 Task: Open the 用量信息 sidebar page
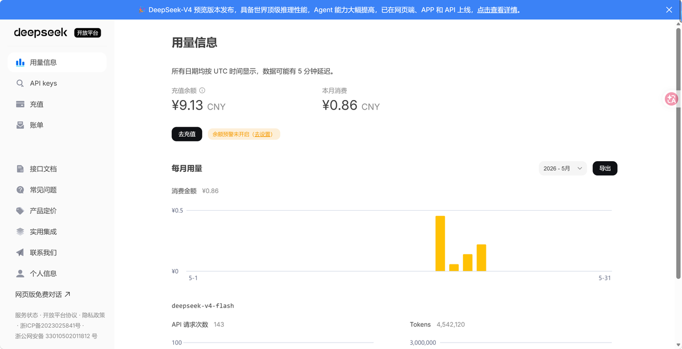coord(57,62)
